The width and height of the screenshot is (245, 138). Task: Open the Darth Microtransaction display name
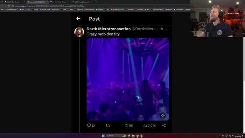coord(108,29)
